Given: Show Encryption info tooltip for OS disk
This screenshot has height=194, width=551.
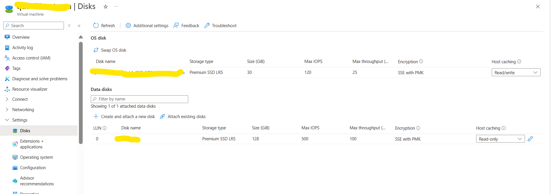Looking at the screenshot, I should click(x=421, y=61).
